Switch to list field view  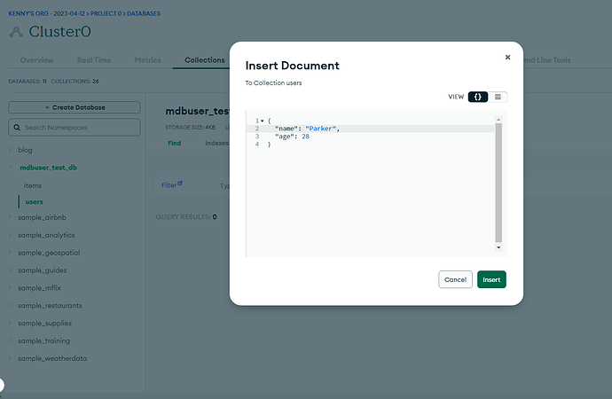(498, 97)
